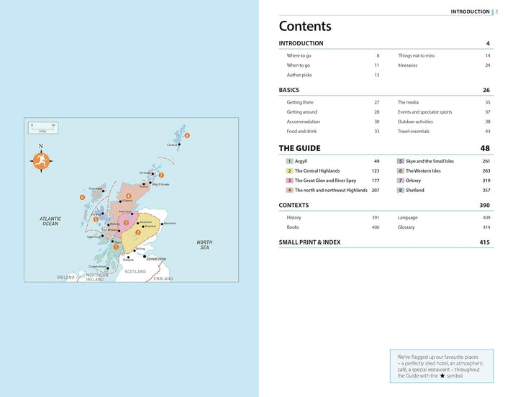Open the "Outdoor activities" contents entry

click(415, 122)
